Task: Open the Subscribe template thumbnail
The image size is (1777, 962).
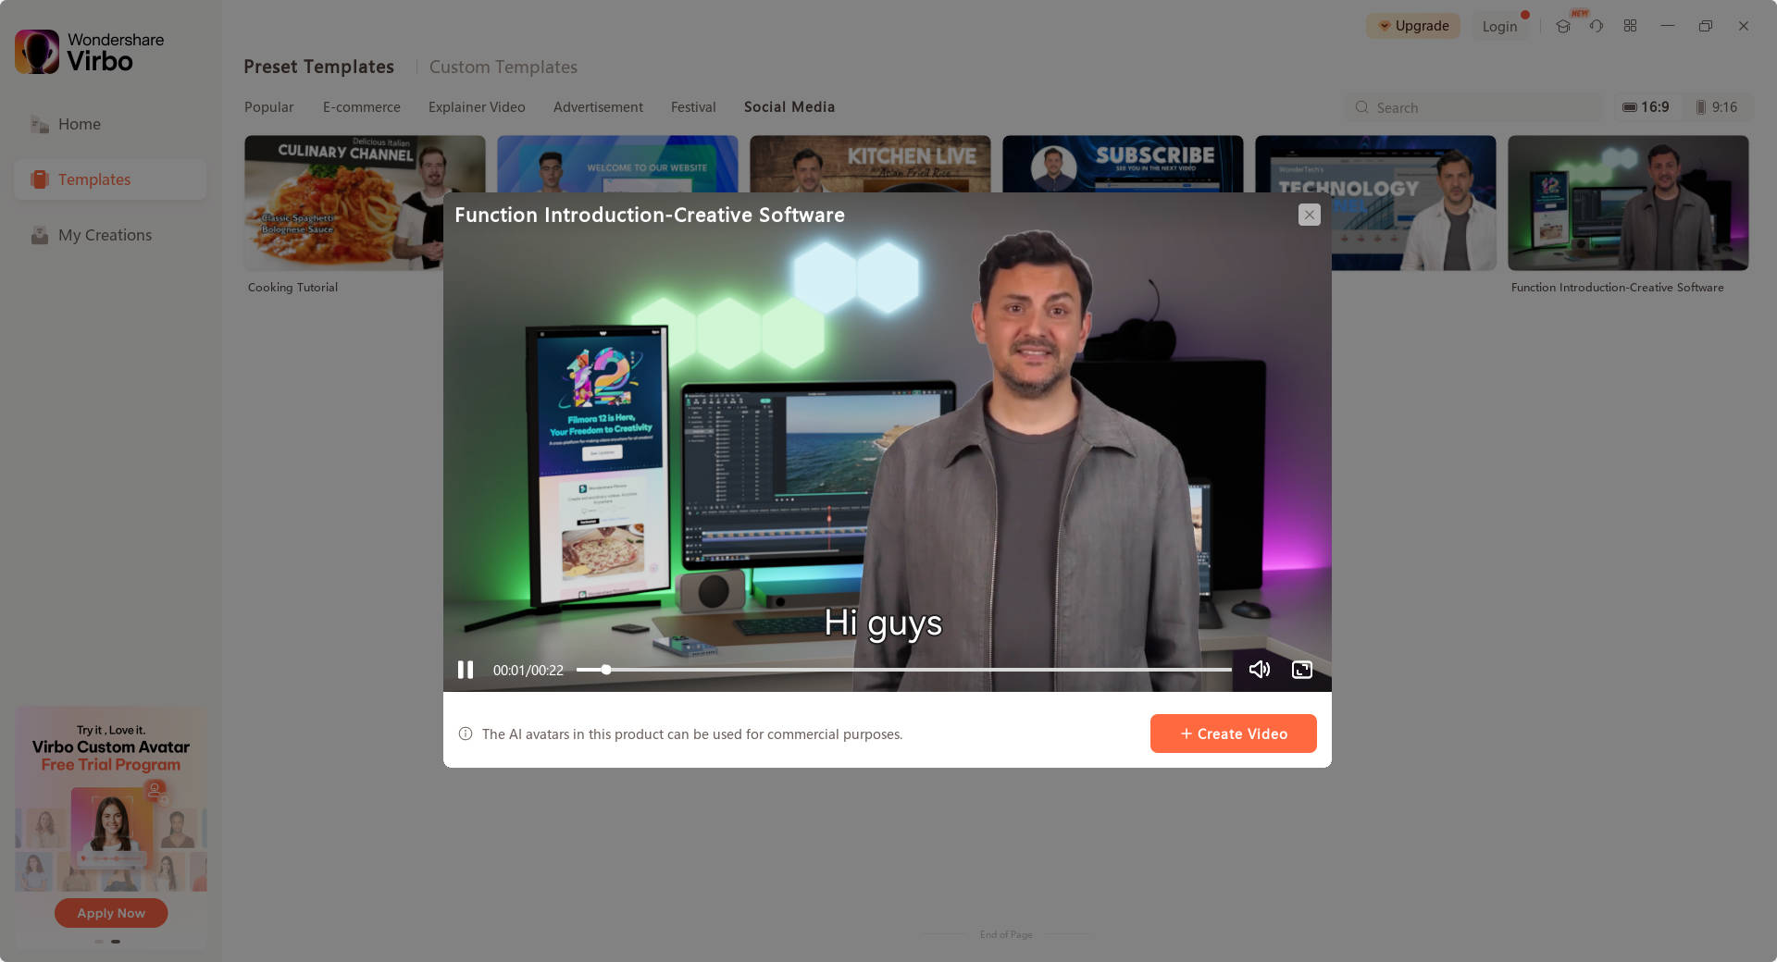Action: (1123, 164)
